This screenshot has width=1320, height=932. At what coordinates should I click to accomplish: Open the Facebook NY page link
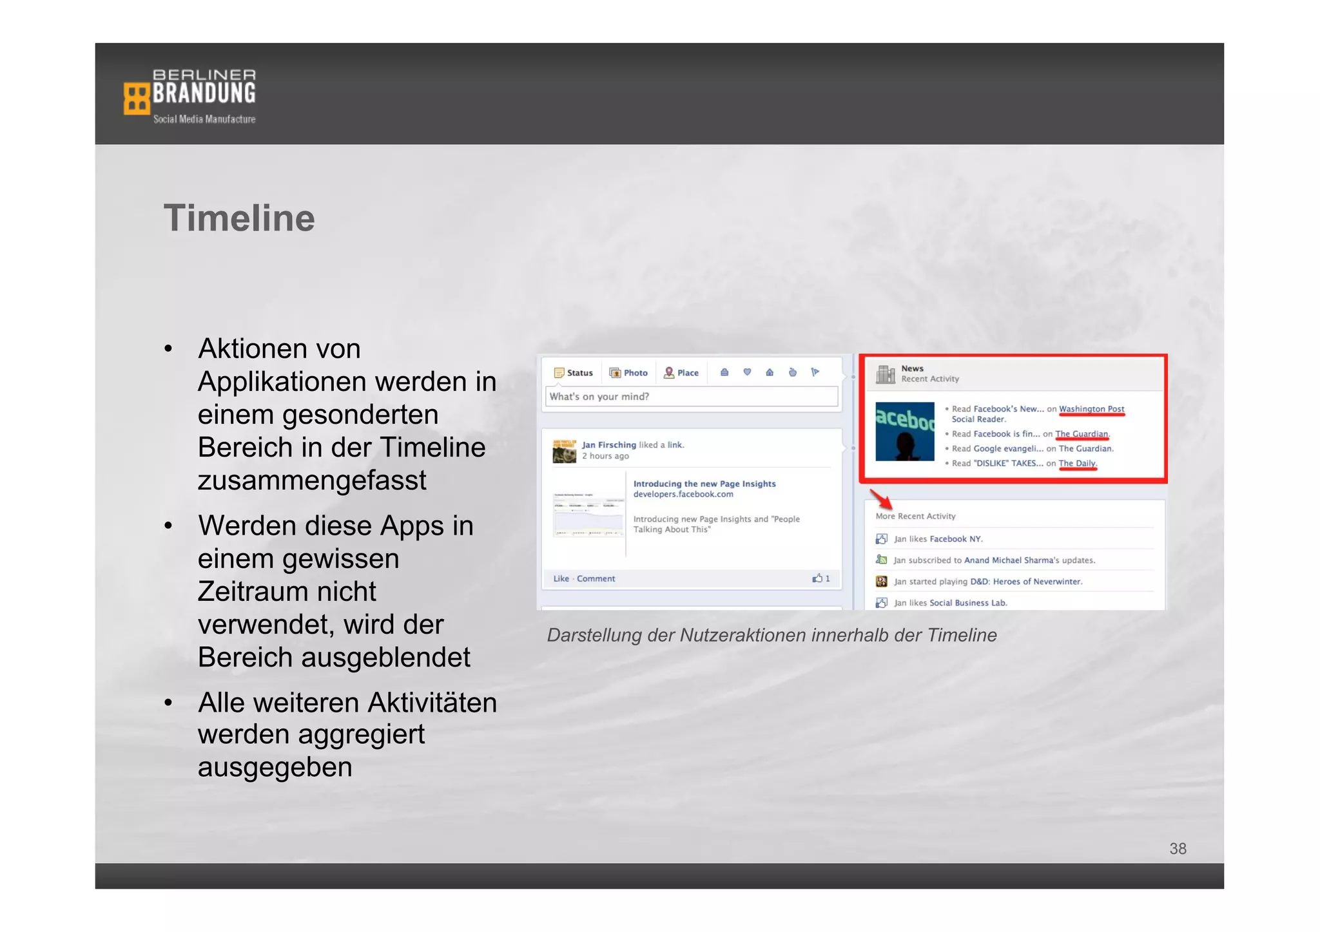(x=955, y=539)
